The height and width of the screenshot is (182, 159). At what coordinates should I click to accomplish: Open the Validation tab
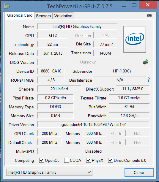click(x=63, y=16)
